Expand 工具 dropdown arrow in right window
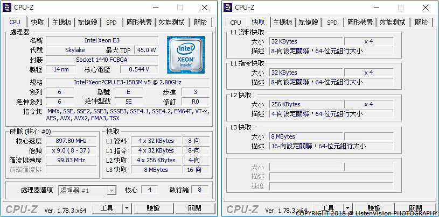The height and width of the screenshot is (217, 439). coord(348,208)
